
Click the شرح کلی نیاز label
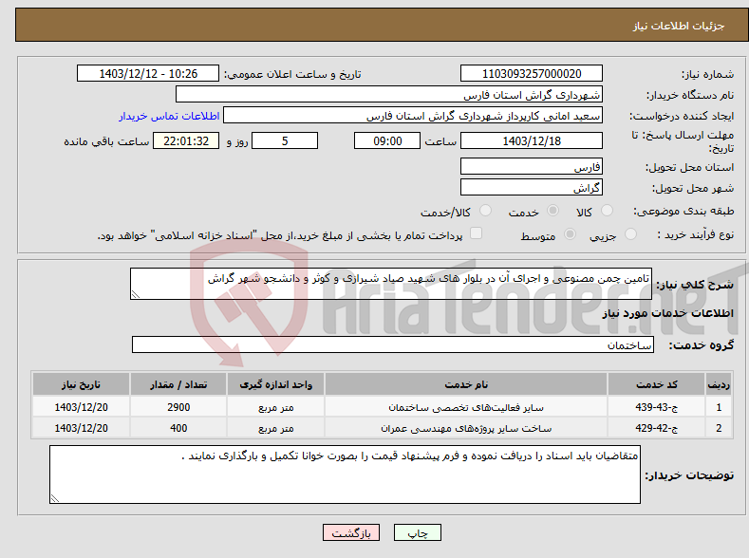pos(695,285)
